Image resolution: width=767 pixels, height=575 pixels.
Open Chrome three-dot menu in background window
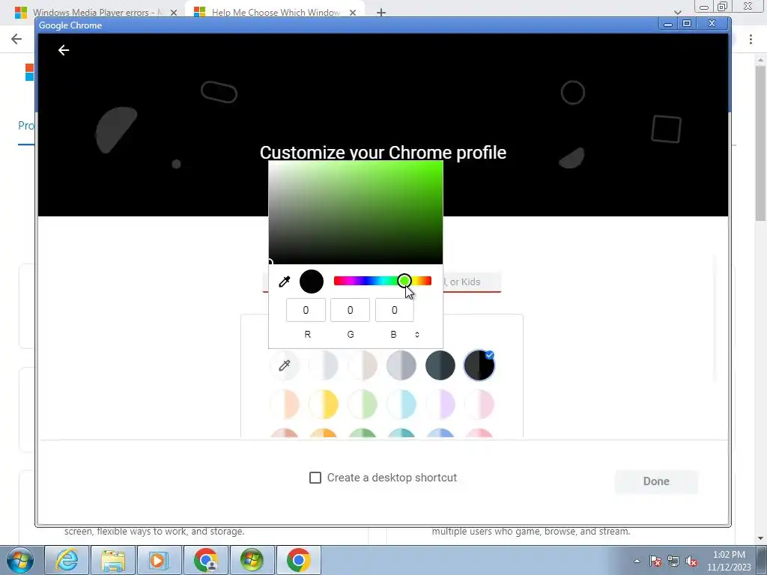(751, 40)
